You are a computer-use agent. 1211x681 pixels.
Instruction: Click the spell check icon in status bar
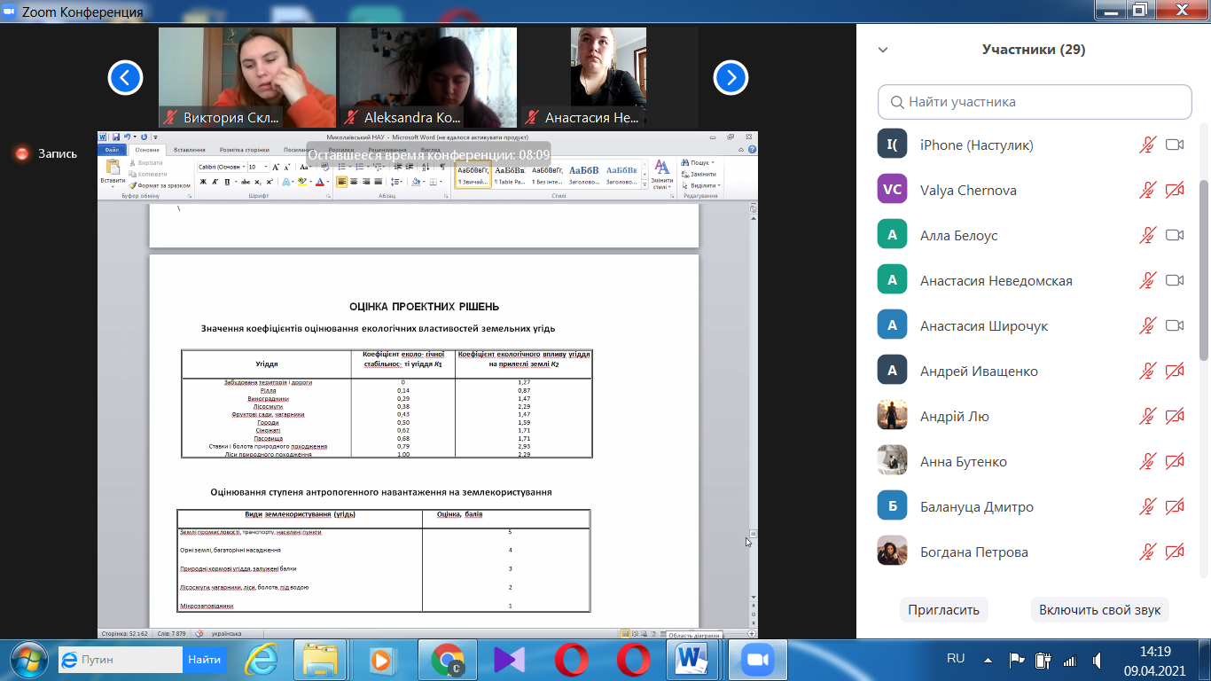[x=199, y=633]
